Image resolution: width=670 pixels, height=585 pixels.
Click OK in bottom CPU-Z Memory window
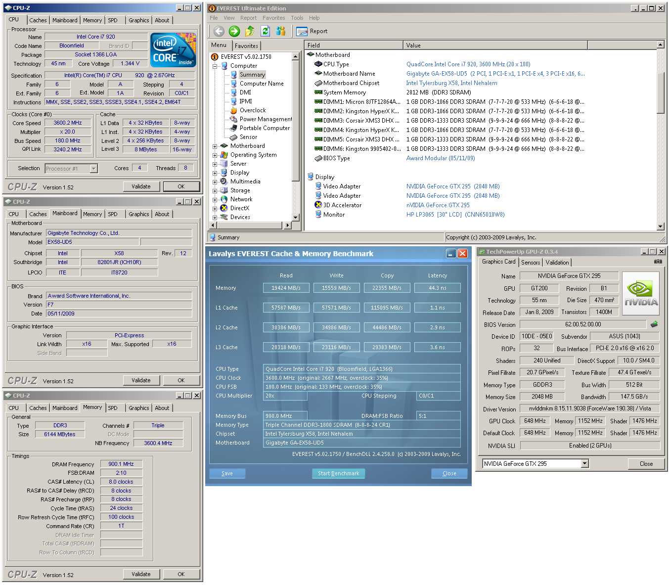coord(181,574)
